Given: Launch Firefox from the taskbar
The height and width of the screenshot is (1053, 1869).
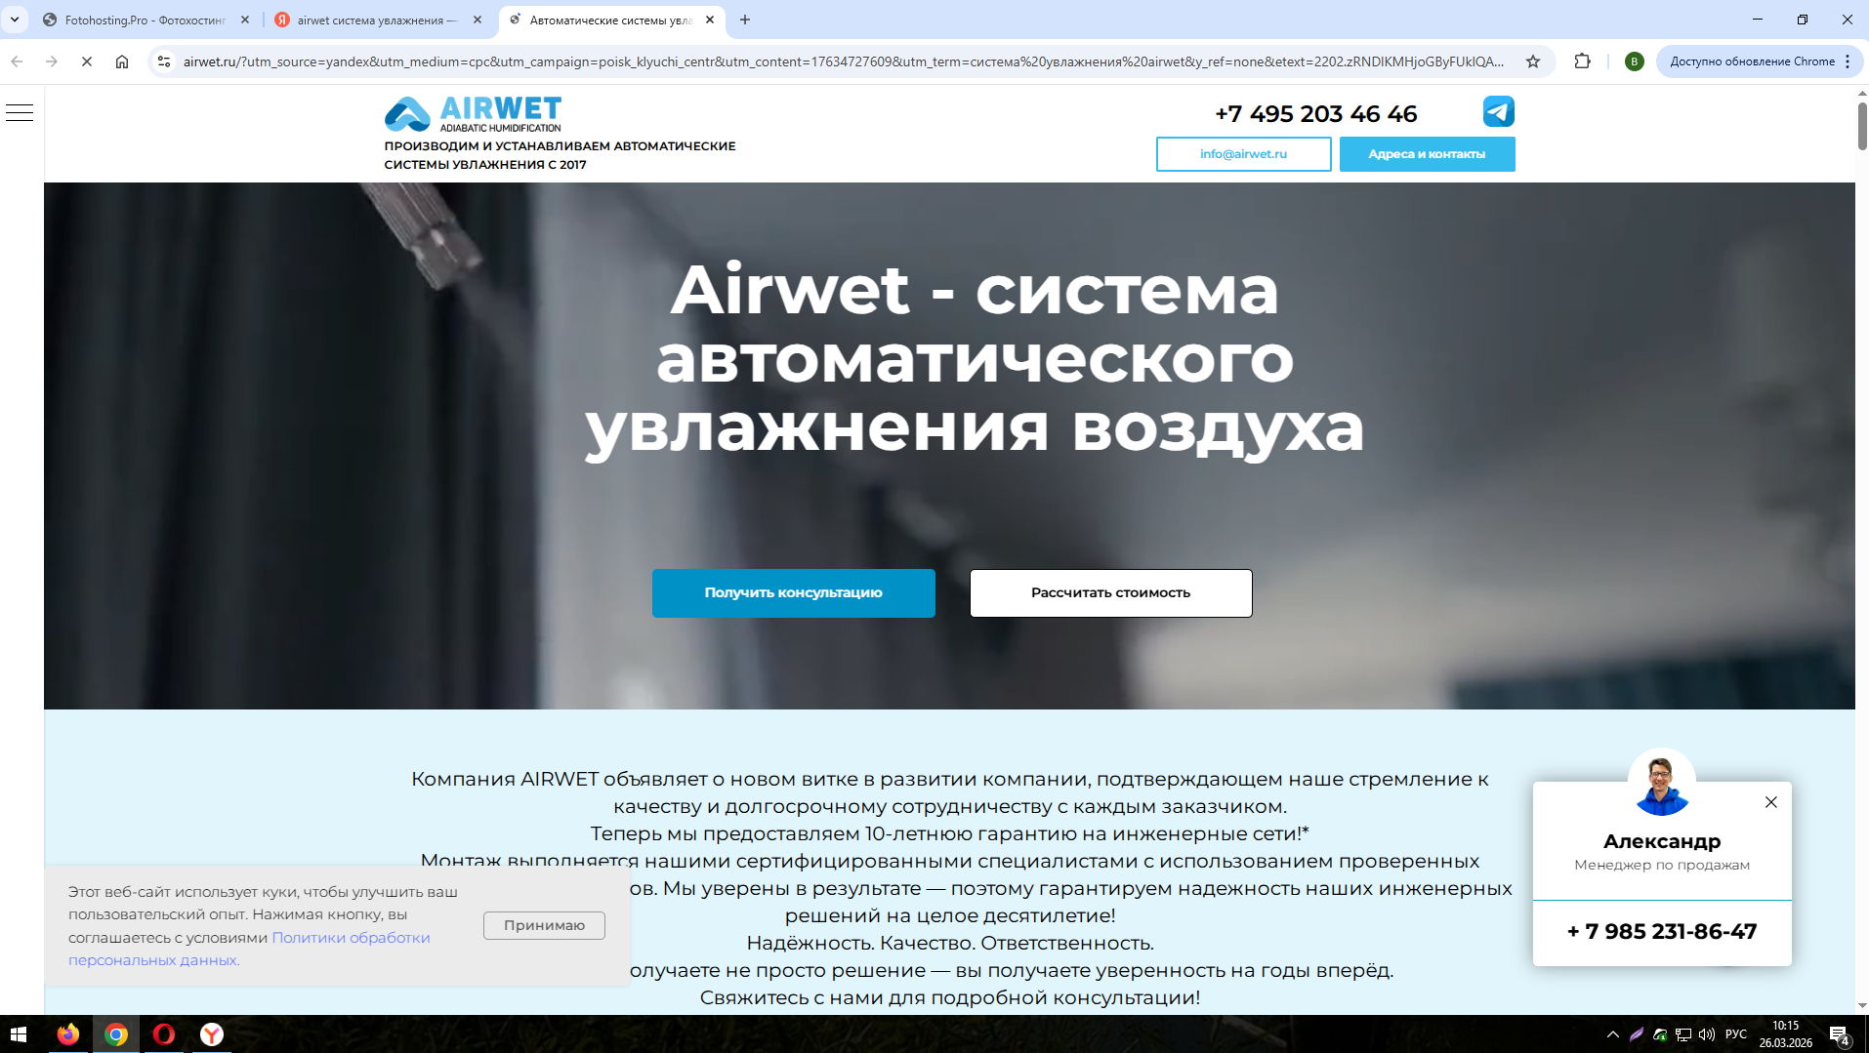Looking at the screenshot, I should pos(68,1034).
